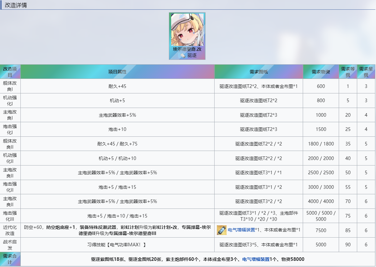376x267 pixels.
Task: Click the level 20 requirement cell
Action: pos(348,115)
